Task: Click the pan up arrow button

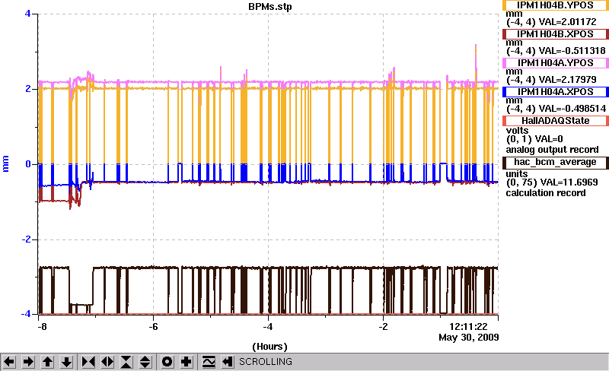Action: (x=47, y=362)
